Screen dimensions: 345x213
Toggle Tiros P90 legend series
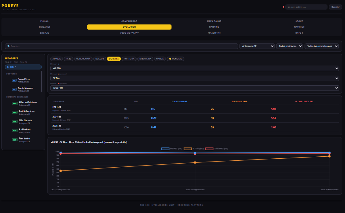pyautogui.click(x=217, y=149)
